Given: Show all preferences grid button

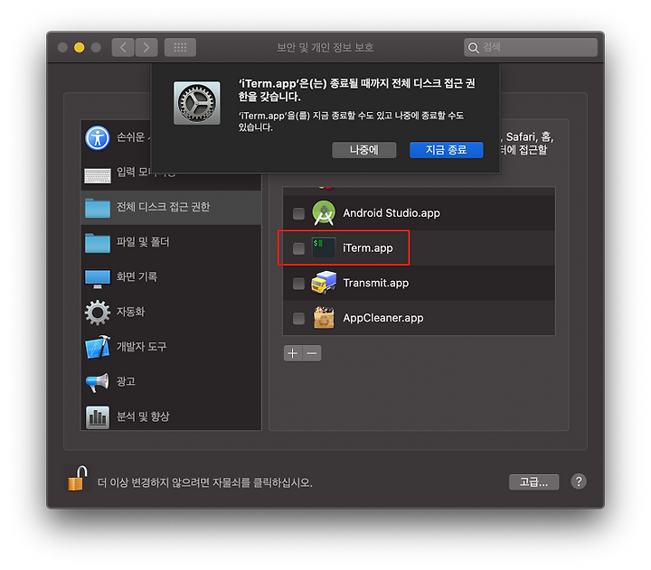Looking at the screenshot, I should 180,47.
